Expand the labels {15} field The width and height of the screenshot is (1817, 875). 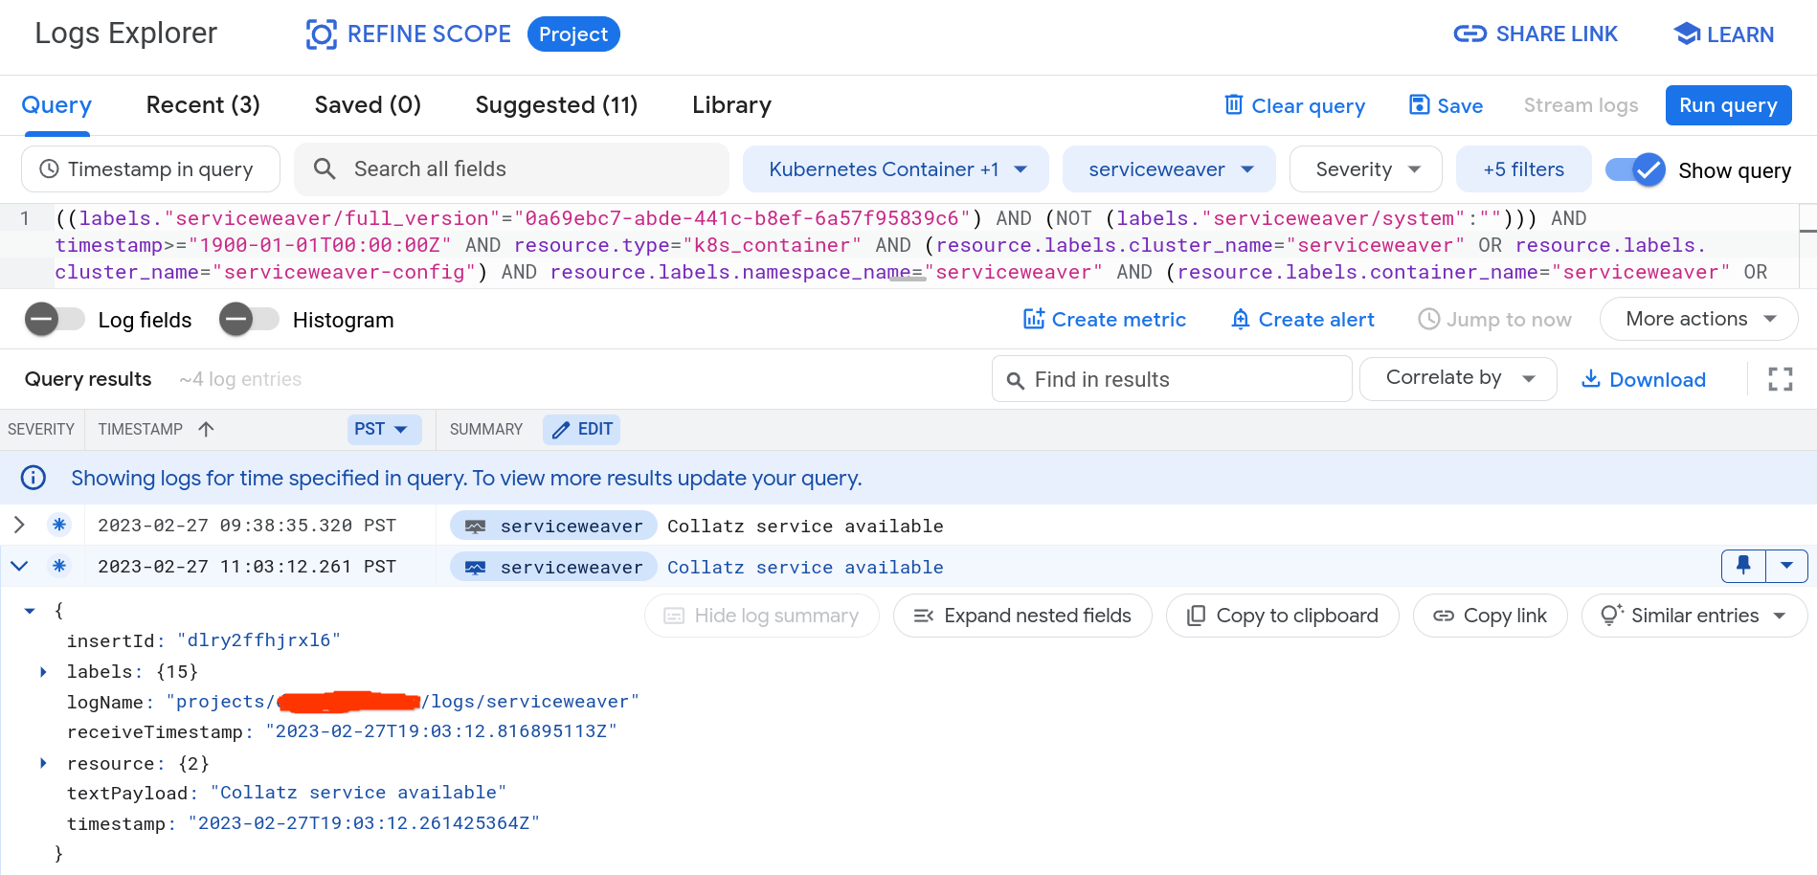pyautogui.click(x=43, y=672)
